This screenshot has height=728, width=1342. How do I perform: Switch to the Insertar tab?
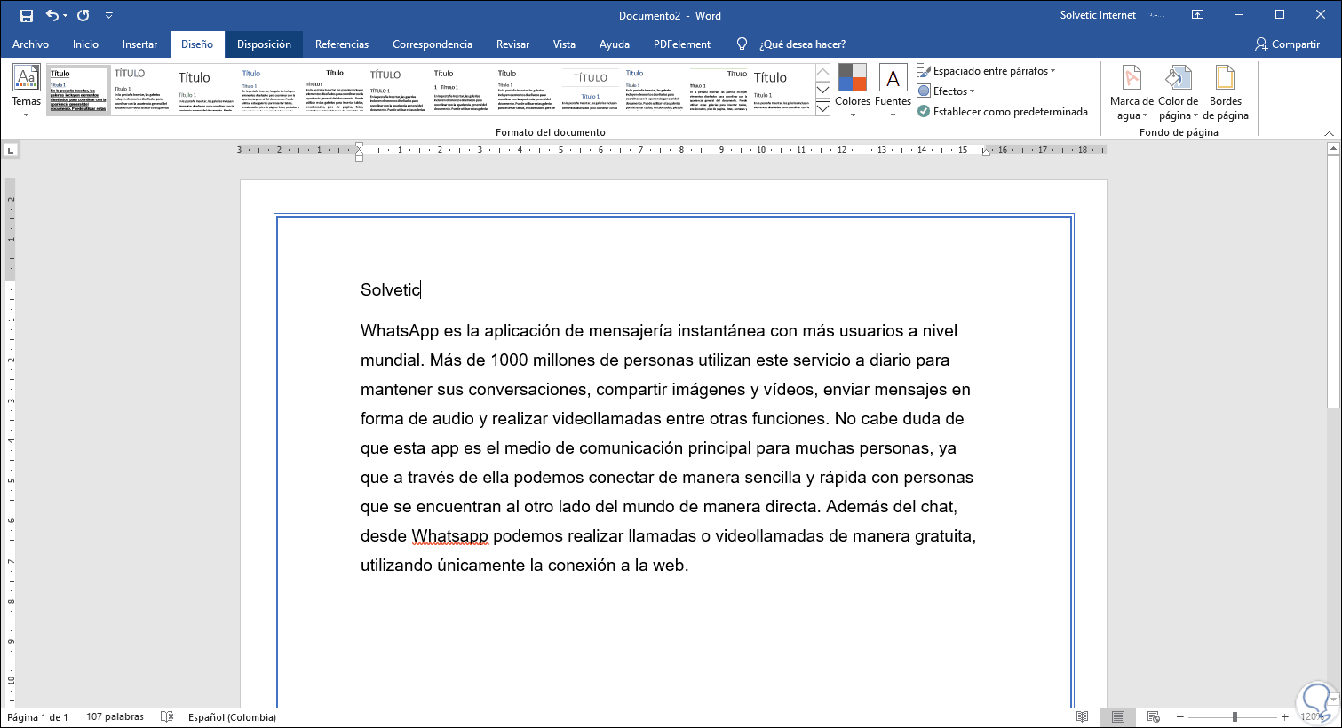pos(139,44)
